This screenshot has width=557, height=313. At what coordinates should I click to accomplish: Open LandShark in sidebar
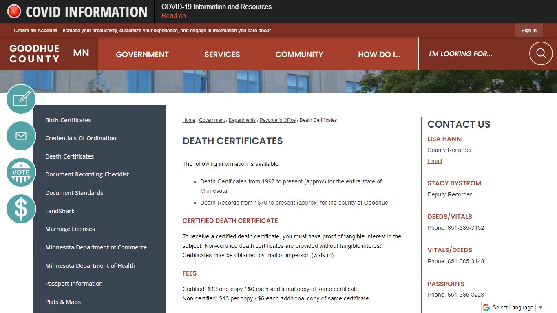click(60, 211)
